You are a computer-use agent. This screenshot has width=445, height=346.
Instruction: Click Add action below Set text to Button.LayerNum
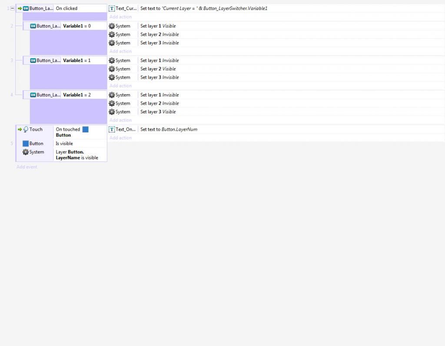click(x=120, y=138)
